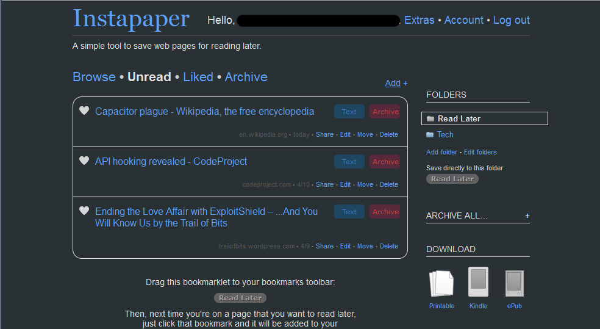Open the Printable download icon

coord(441,283)
